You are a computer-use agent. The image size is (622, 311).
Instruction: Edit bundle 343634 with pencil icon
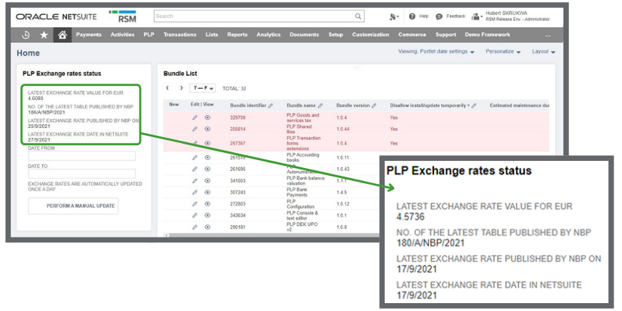[x=194, y=215]
